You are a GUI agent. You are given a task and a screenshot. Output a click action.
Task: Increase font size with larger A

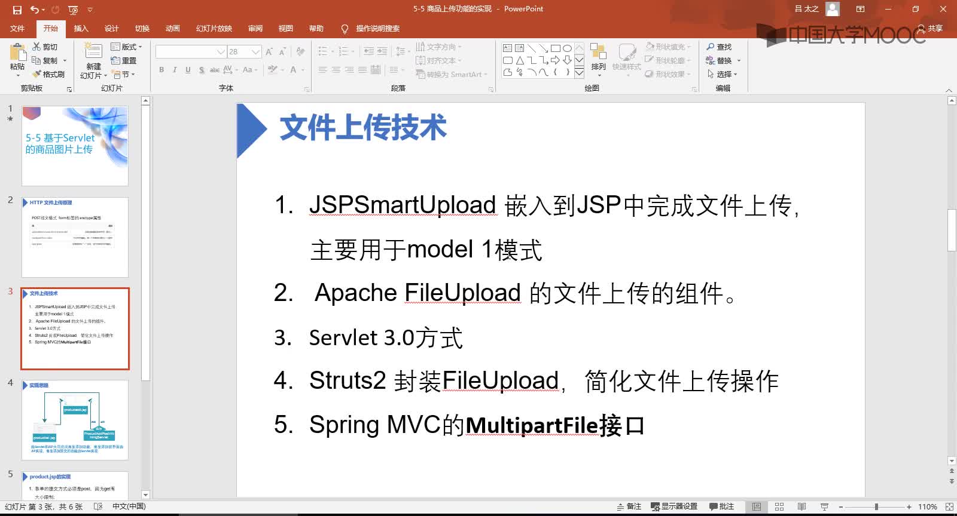pyautogui.click(x=269, y=52)
